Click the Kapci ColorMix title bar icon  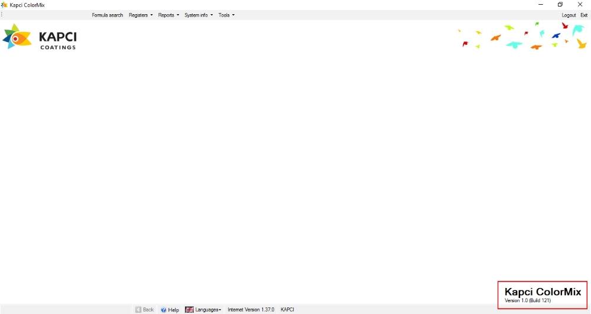coord(4,5)
